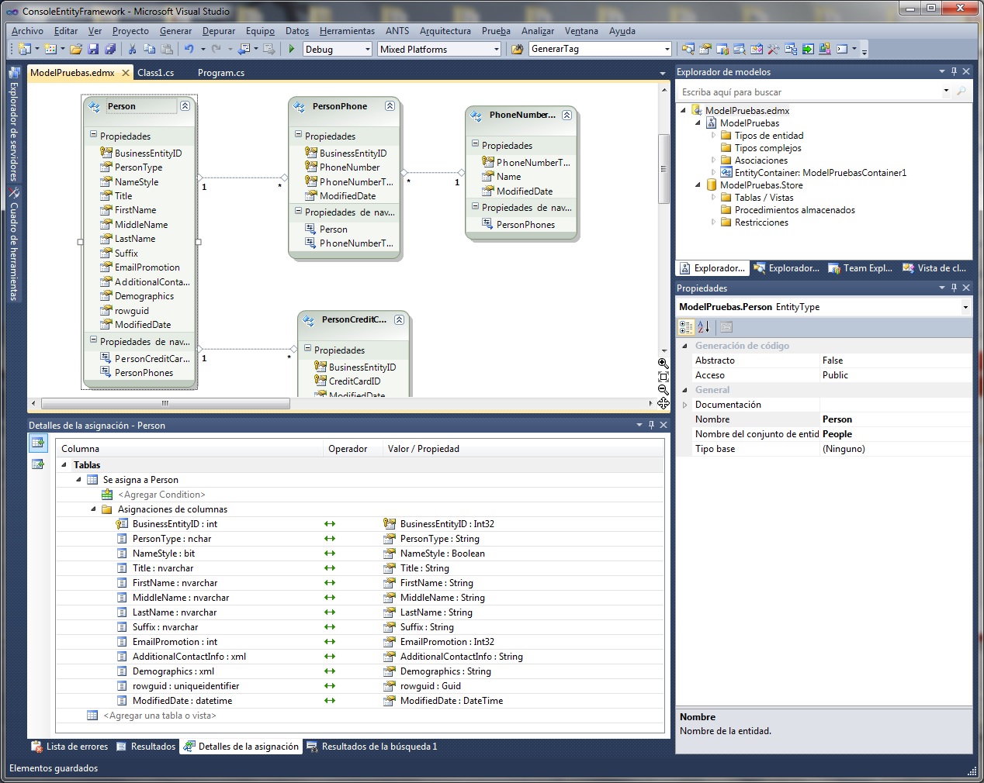The width and height of the screenshot is (984, 783).
Task: Click the Zoom to fit diagram icon
Action: pos(663,377)
